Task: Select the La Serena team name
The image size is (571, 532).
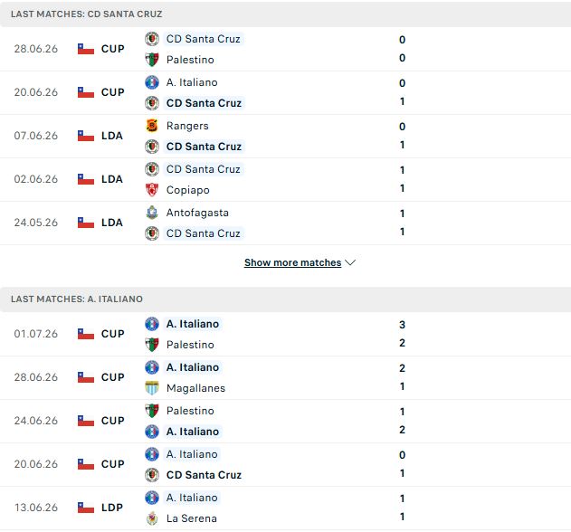Action: click(192, 518)
